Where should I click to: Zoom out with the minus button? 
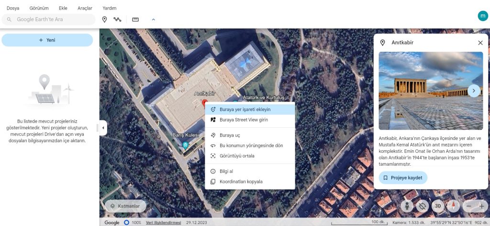tap(469, 206)
